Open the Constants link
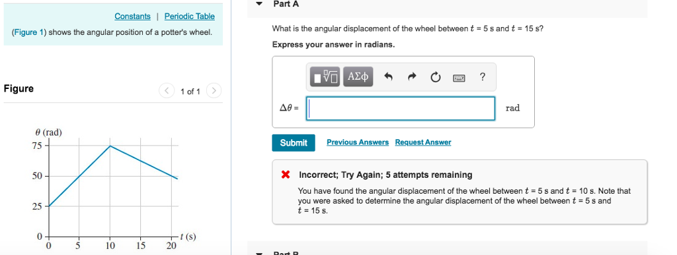The width and height of the screenshot is (677, 255). [132, 16]
